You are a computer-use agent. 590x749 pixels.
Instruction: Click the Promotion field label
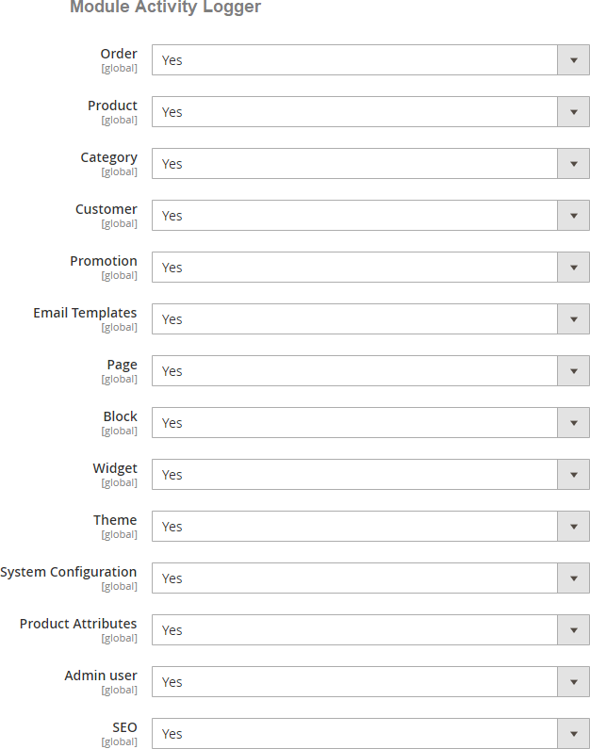[104, 261]
